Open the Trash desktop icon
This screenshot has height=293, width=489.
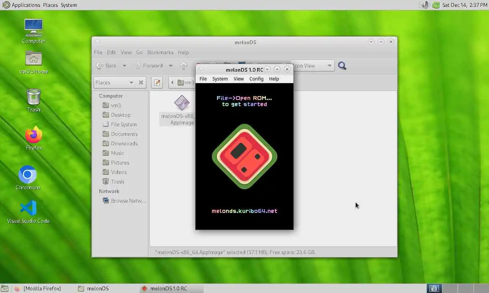pos(34,100)
